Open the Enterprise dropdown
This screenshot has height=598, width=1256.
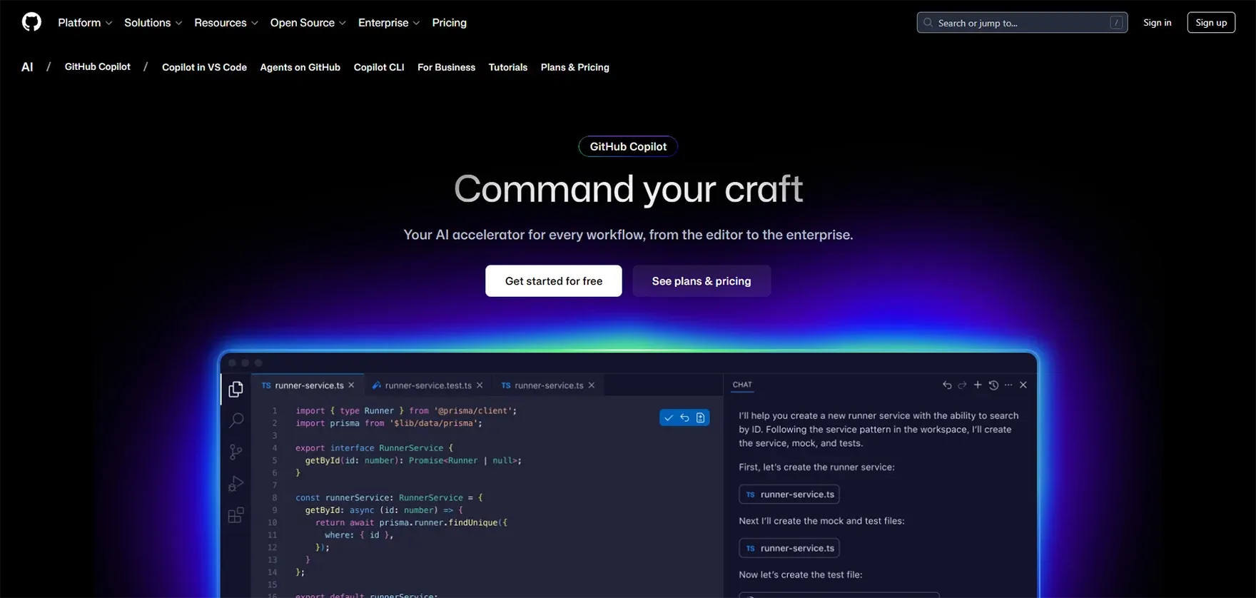tap(389, 23)
